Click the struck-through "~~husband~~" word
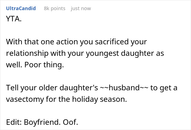The width and height of the screenshot is (191, 130). (124, 88)
